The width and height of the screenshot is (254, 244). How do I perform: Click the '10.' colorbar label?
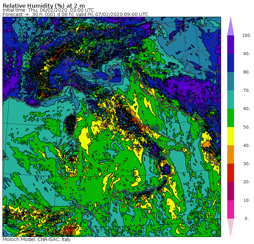(247, 200)
